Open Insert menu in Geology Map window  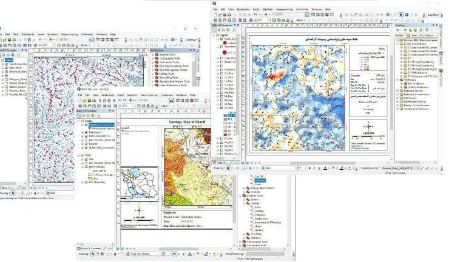121,95
